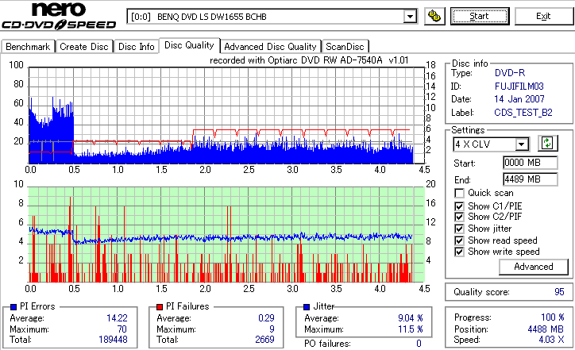Screen dimensions: 575x350
Task: Click the disc type DVD-R
Action: coord(510,73)
